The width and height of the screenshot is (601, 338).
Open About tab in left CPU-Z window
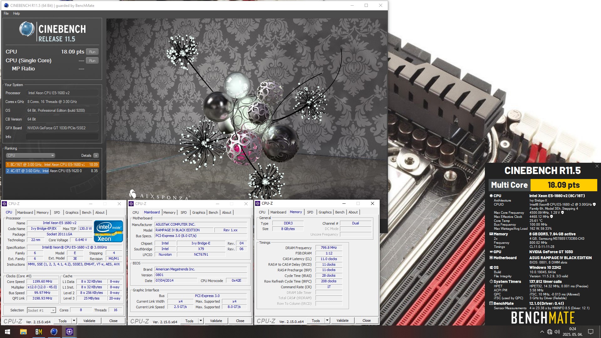click(100, 213)
